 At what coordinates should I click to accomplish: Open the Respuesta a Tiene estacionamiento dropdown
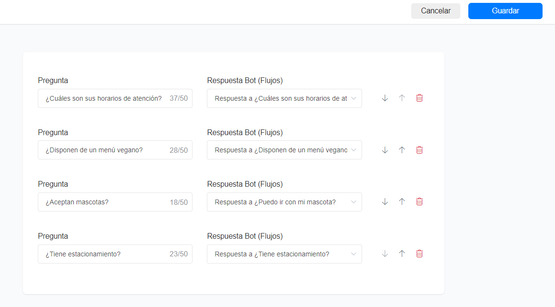click(284, 254)
